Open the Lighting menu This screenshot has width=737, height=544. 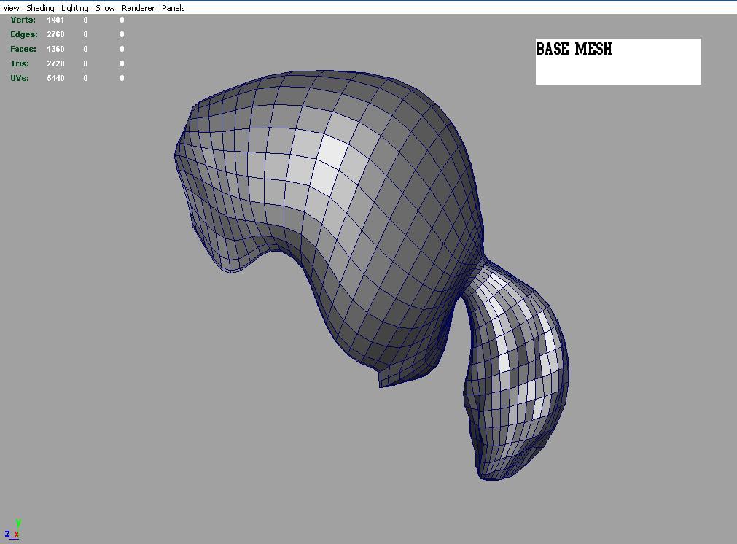(74, 8)
